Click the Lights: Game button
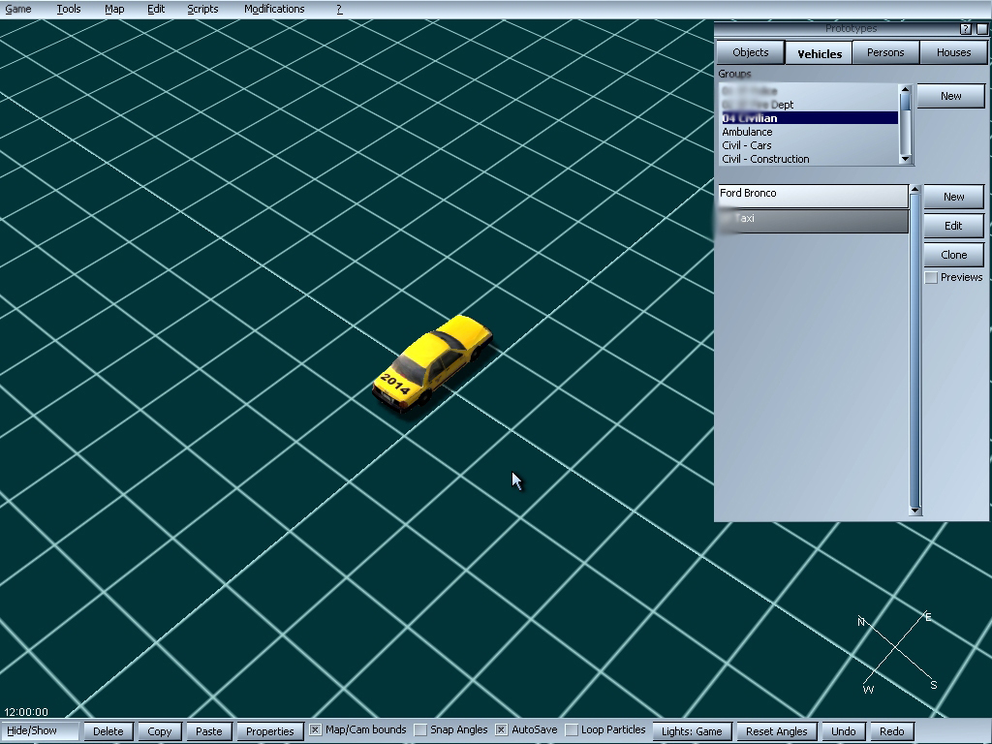 [x=692, y=731]
